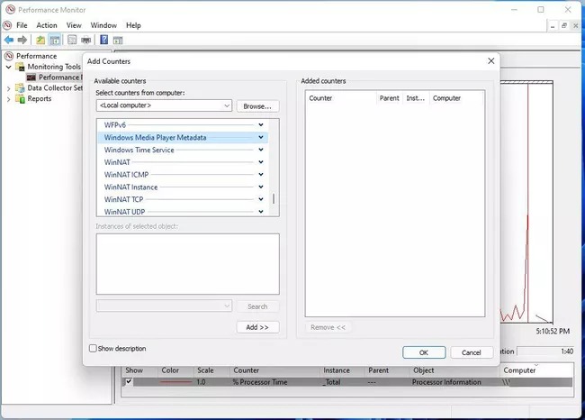Screen dimensions: 585x420
Task: Open Help via the blue question mark icon
Action: click(104, 40)
